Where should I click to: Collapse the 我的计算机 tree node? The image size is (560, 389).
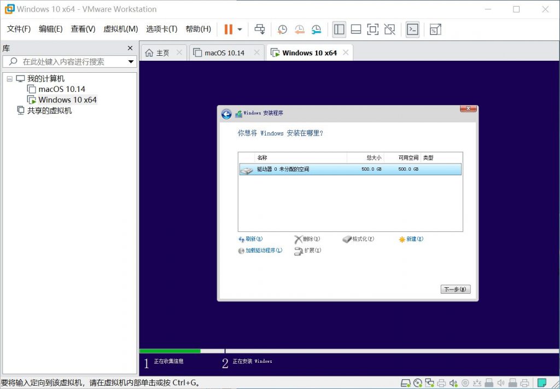pyautogui.click(x=9, y=79)
